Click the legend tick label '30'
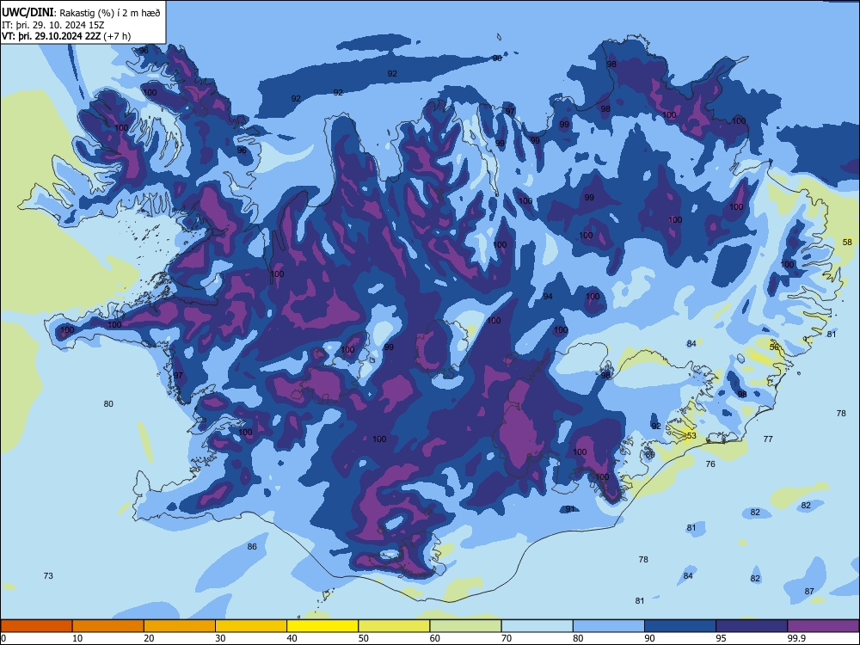Image resolution: width=860 pixels, height=645 pixels. [220, 638]
